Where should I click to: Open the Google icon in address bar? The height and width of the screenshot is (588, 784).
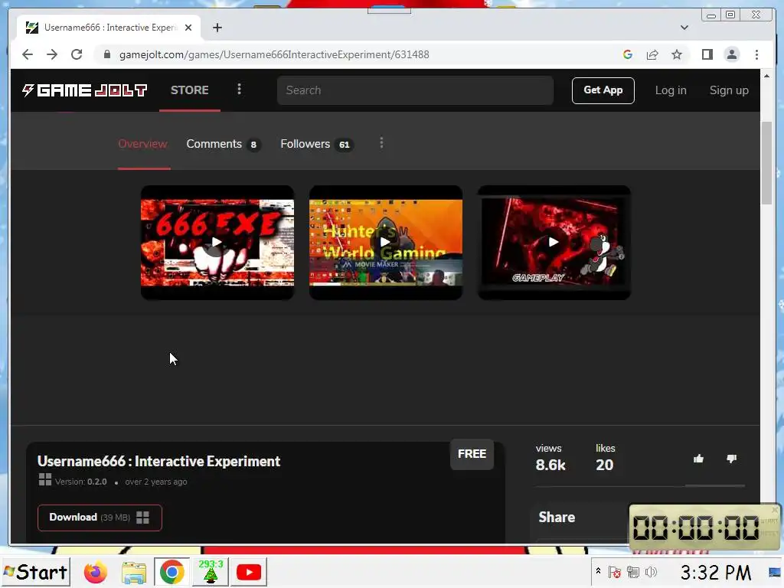tap(628, 54)
